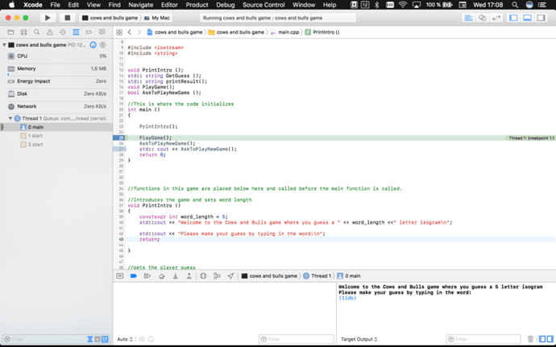This screenshot has height=347, width=556.
Task: Collapse the Thread 1 disclosure triangle
Action: 11,118
